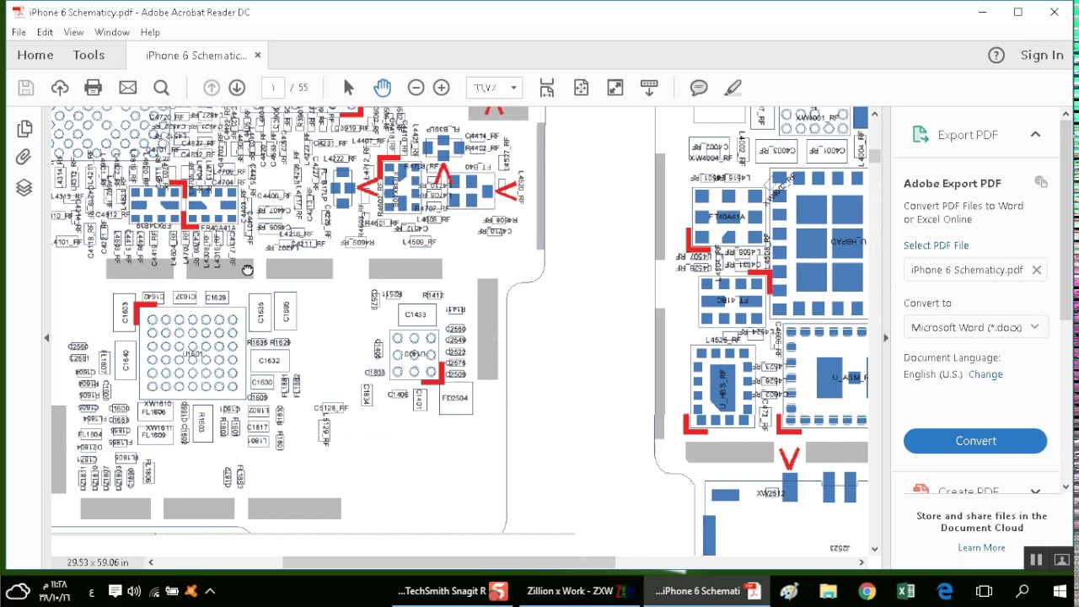Click the horizontal scroll left arrow

pos(151,562)
